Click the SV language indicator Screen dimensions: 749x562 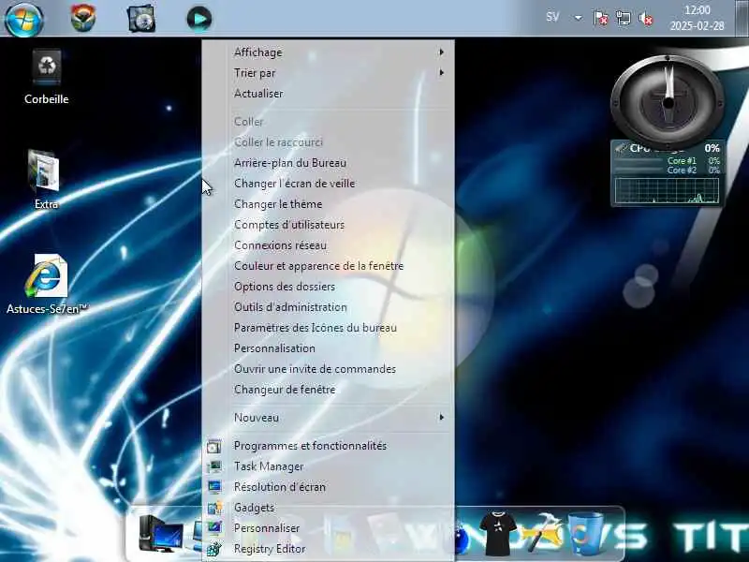click(x=552, y=17)
